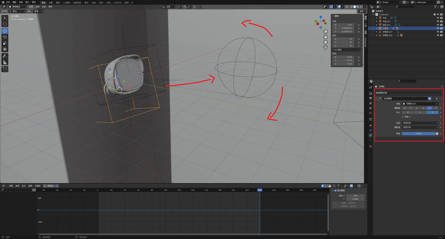Open the add object constraint dropdown
Image resolution: width=445 pixels, height=239 pixels.
click(x=409, y=92)
